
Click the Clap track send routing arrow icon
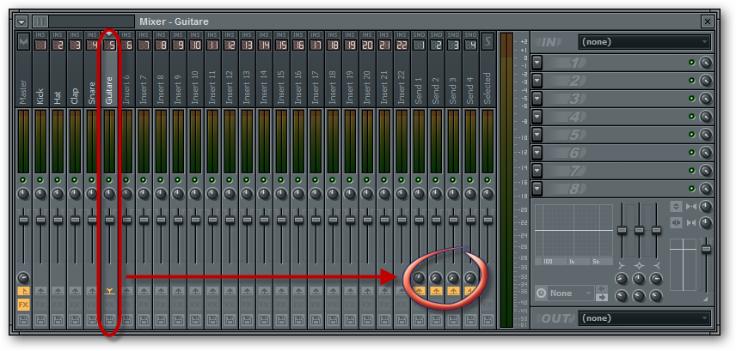[x=75, y=292]
